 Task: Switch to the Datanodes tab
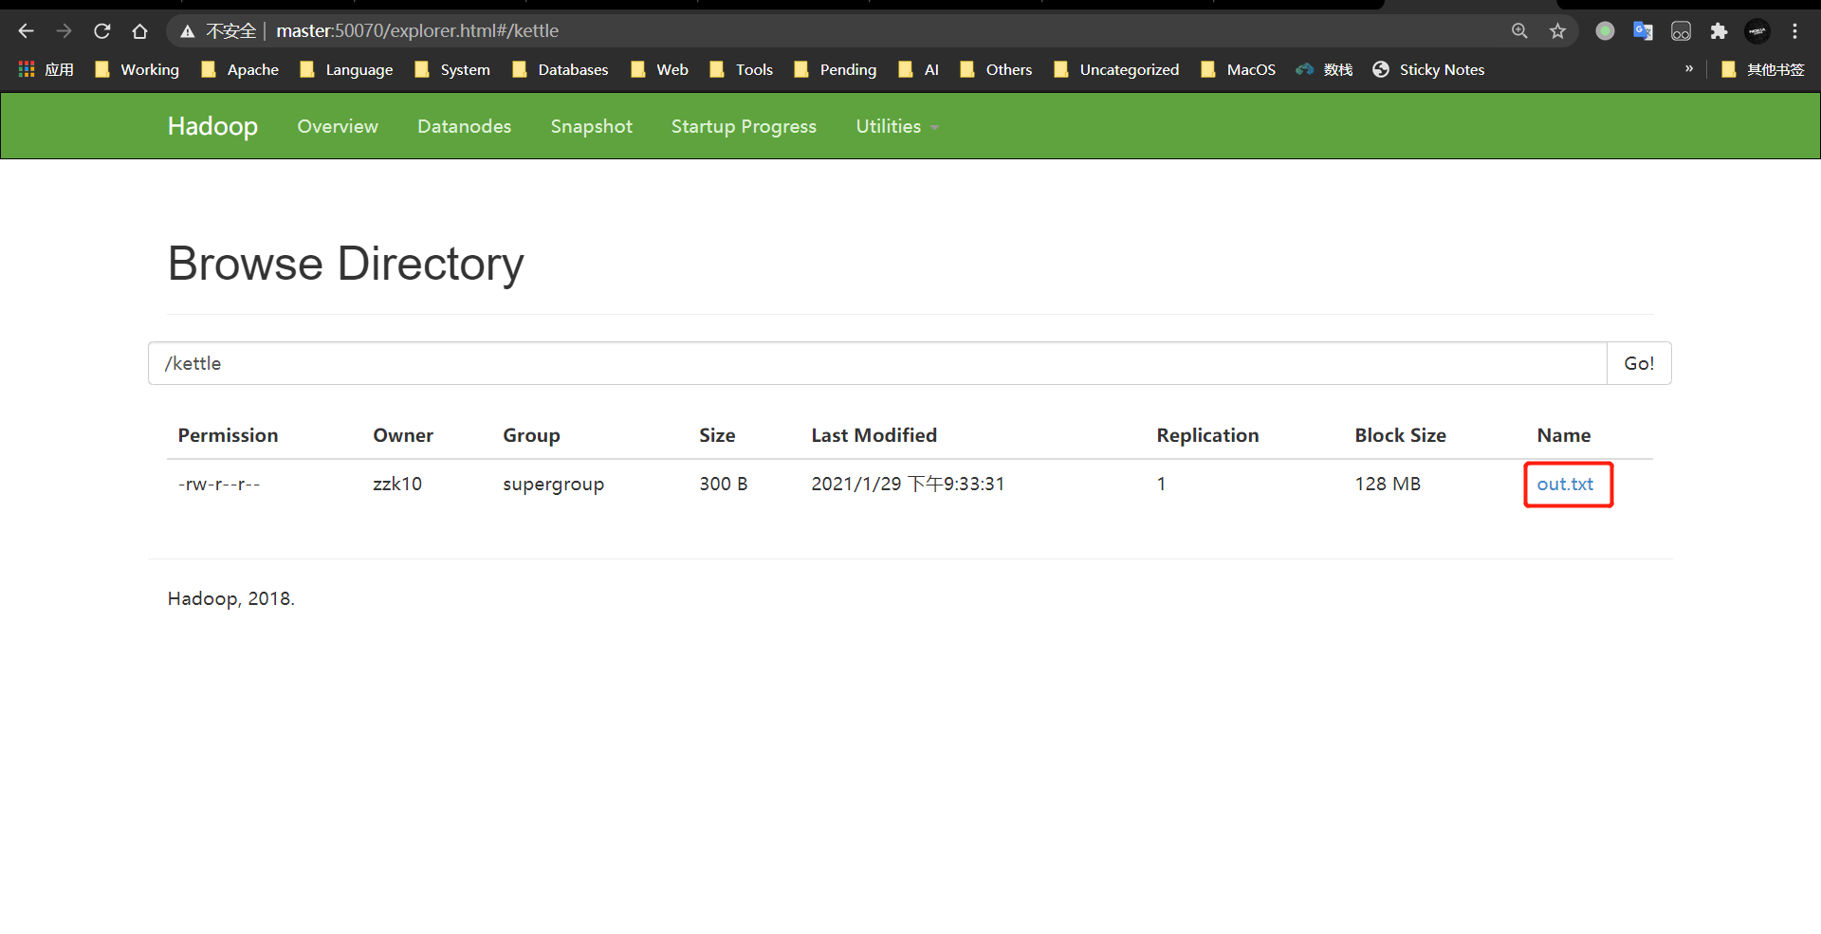[464, 126]
